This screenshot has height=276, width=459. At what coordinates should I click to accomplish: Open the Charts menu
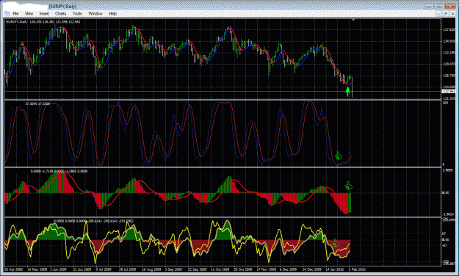[61, 13]
